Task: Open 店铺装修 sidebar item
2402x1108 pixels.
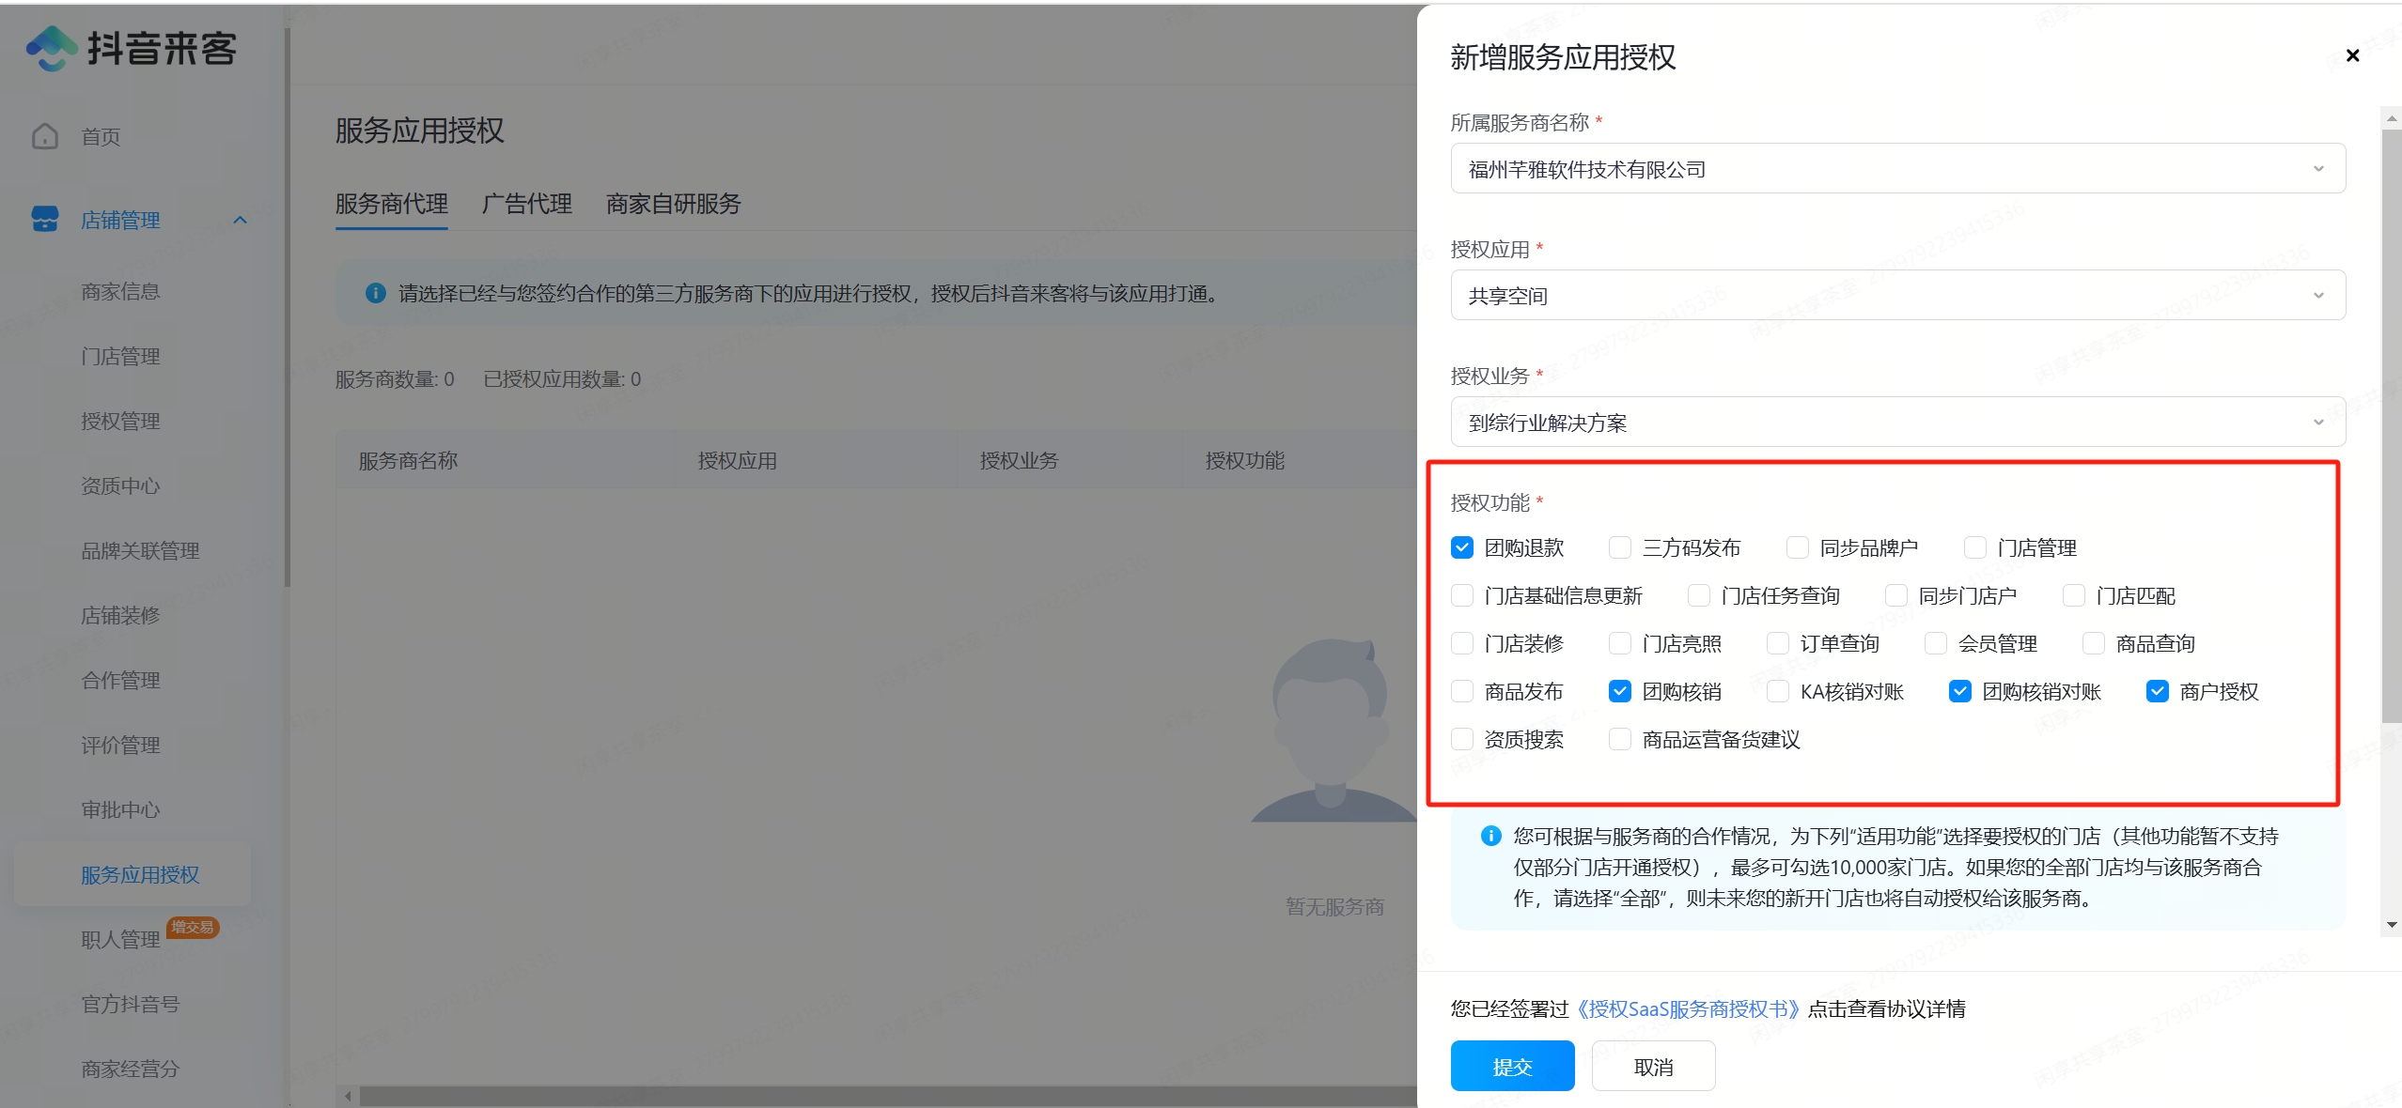Action: click(120, 616)
